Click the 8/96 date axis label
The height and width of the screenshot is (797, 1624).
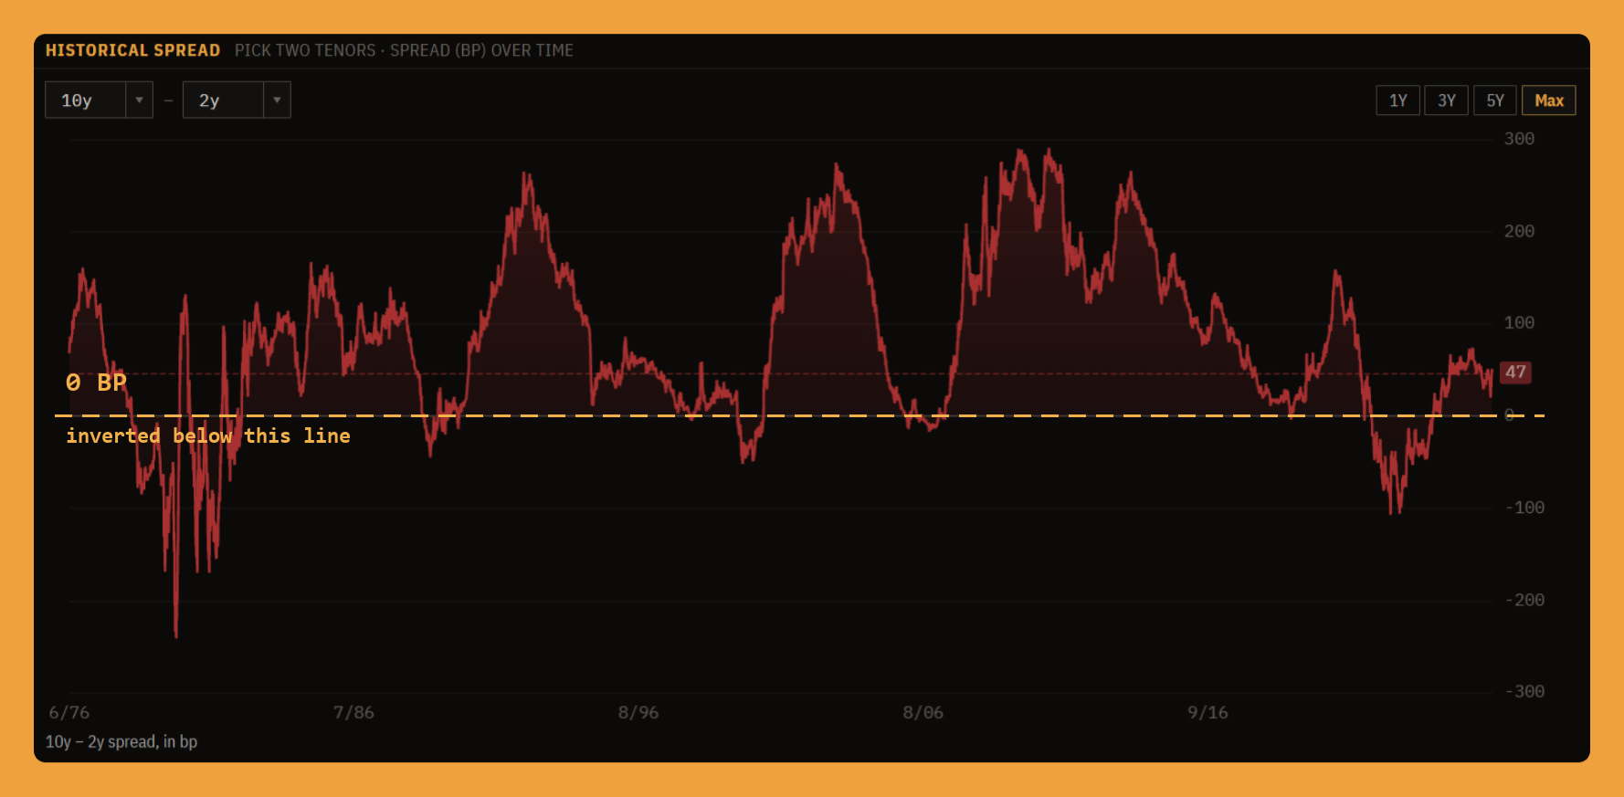point(638,712)
